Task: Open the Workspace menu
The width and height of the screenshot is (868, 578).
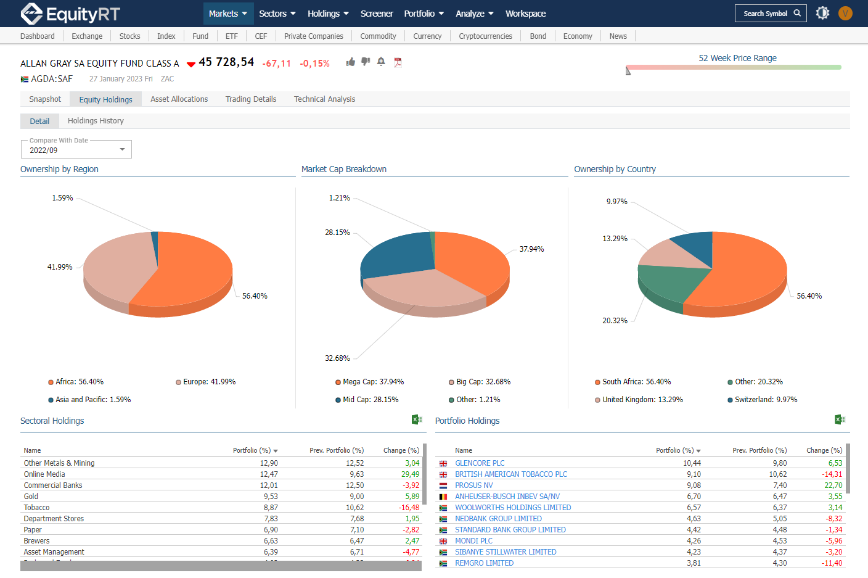Action: (525, 14)
